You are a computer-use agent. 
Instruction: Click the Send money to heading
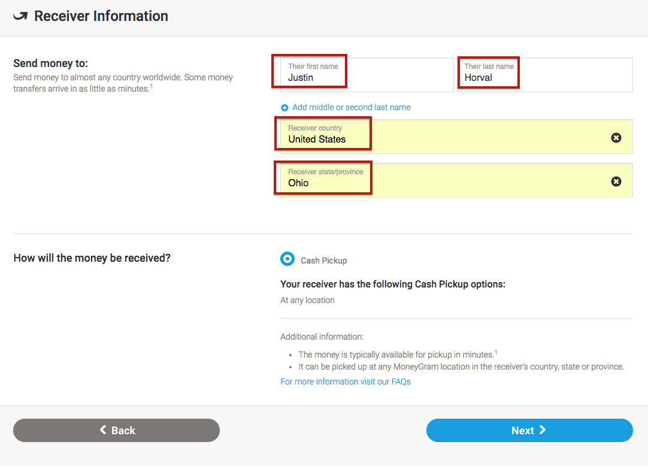click(50, 63)
